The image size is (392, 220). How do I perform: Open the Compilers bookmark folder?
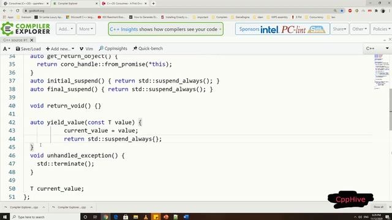pyautogui.click(x=219, y=17)
